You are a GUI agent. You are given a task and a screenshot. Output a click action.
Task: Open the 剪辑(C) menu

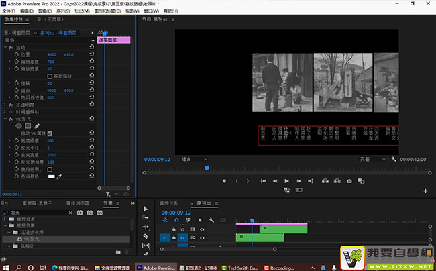(45, 11)
